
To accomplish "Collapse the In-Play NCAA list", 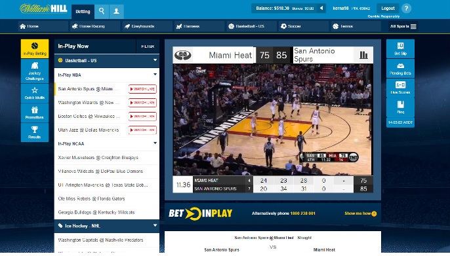I will click(155, 143).
